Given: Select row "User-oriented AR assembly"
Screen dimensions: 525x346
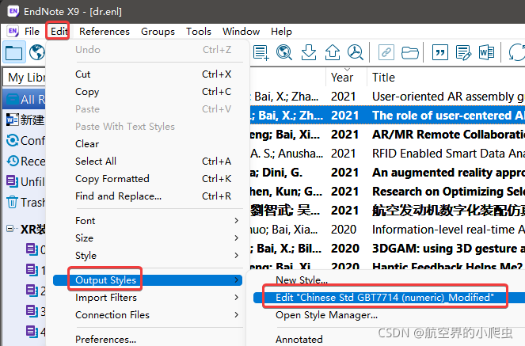Looking at the screenshot, I should point(387,97).
